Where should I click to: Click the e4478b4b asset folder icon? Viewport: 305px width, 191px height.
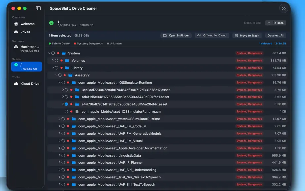tap(77, 104)
